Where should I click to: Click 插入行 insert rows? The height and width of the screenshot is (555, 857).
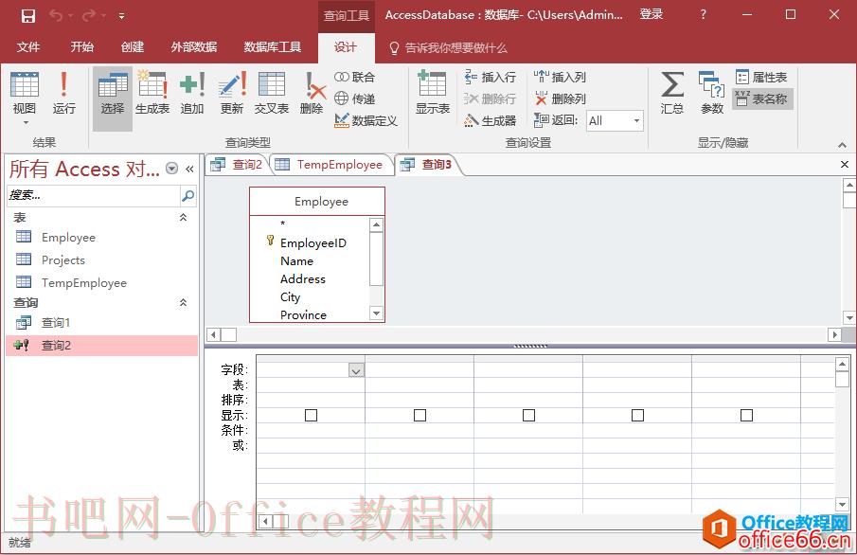coord(491,77)
